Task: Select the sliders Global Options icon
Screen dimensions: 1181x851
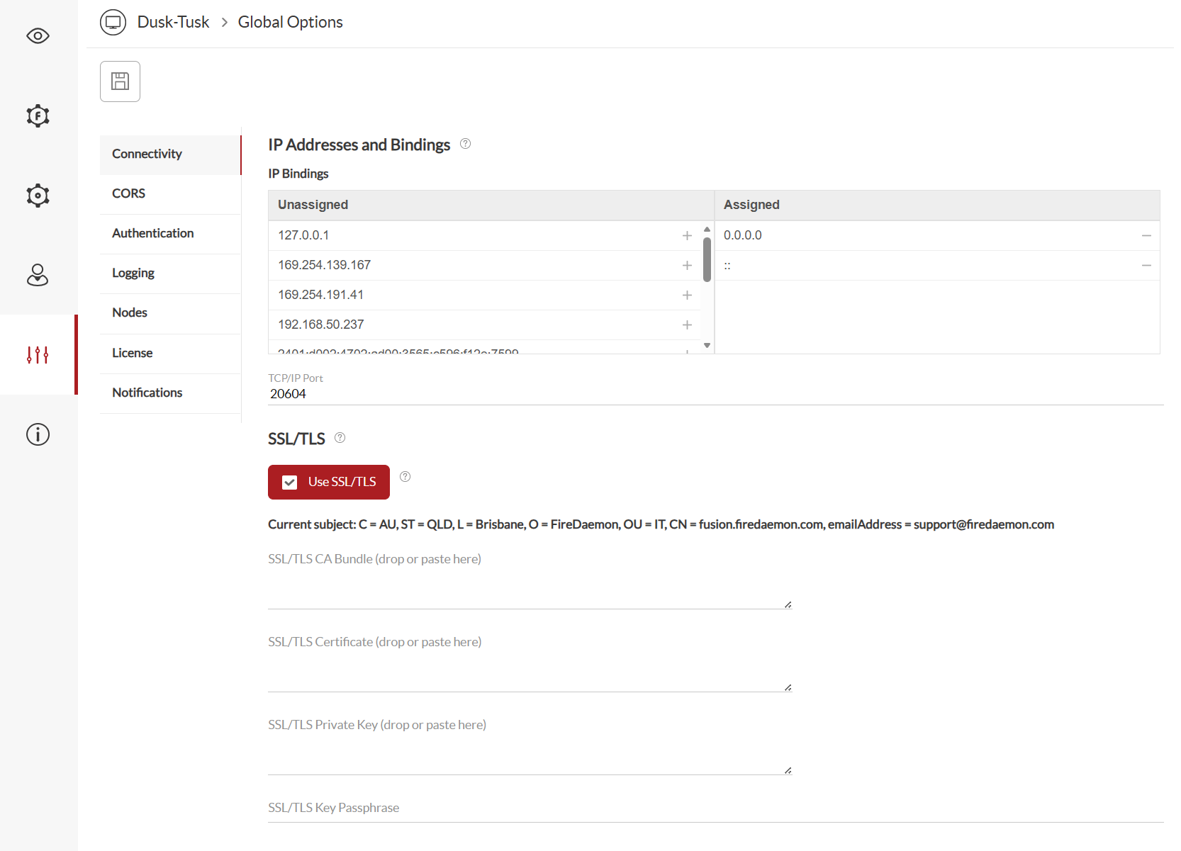Action: [x=37, y=354]
